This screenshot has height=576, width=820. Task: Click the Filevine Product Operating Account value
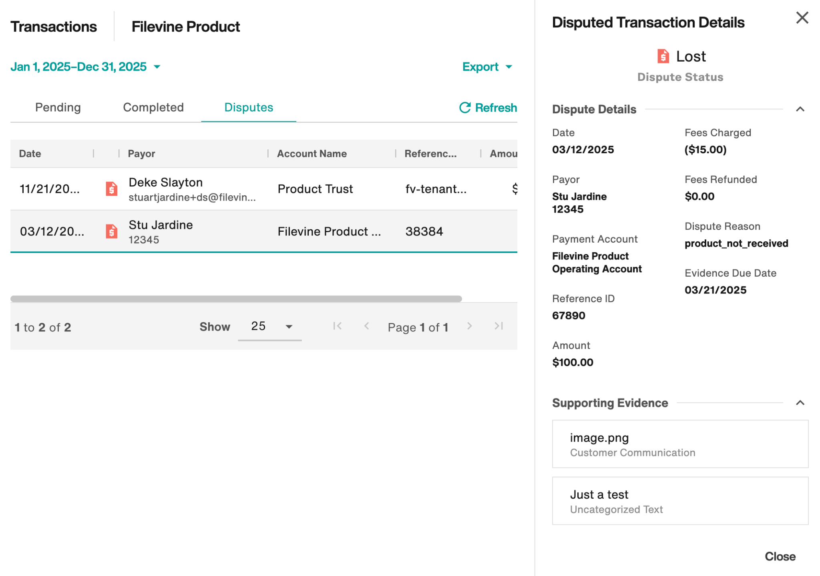pos(597,262)
